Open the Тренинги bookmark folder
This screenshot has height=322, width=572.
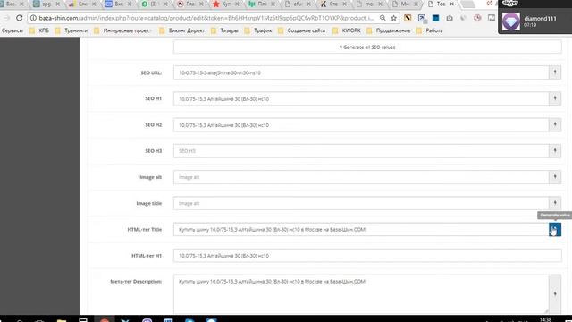[x=71, y=30]
